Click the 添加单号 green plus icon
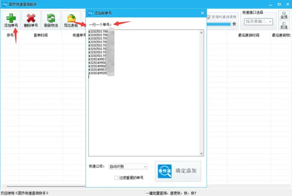 click(11, 18)
